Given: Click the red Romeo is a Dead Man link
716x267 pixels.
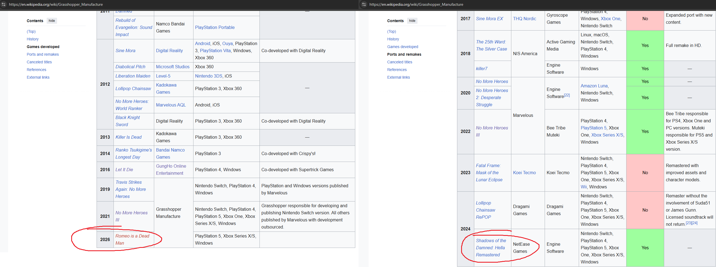Looking at the screenshot, I should click(x=132, y=240).
